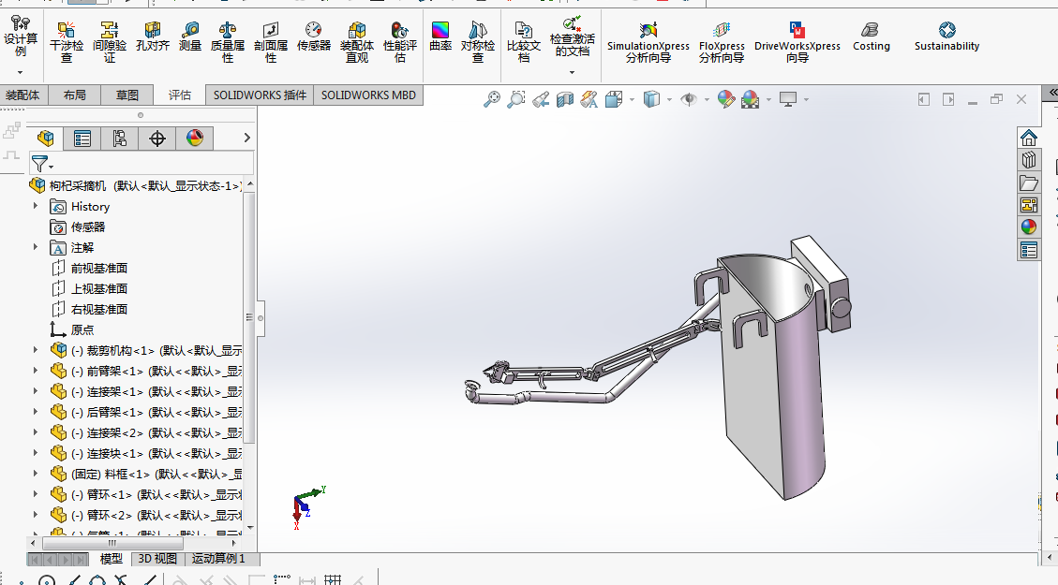
Task: Expand the 注解 annotations node
Action: [x=36, y=247]
